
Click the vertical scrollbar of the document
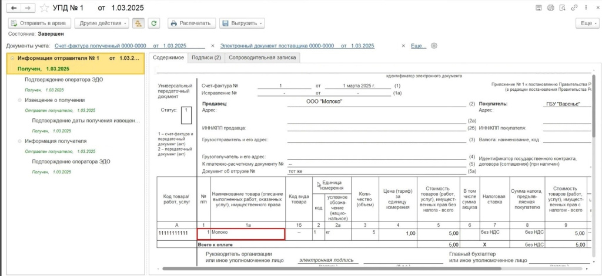595,107
